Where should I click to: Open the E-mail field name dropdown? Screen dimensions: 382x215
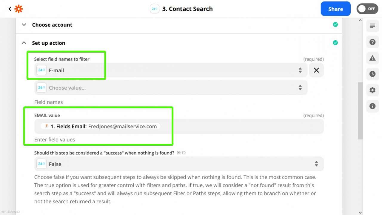point(171,70)
